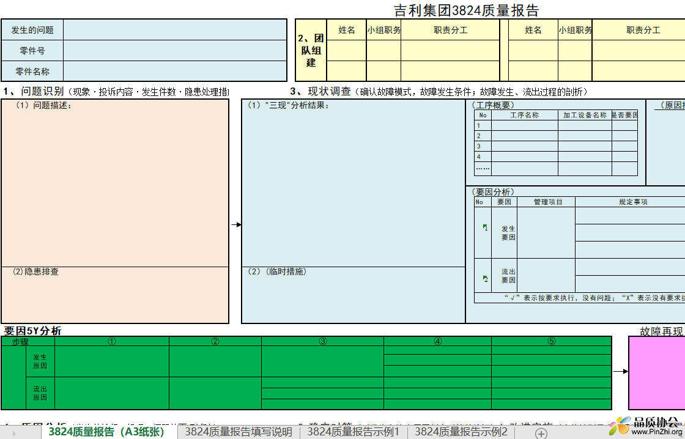Click the 零件名称 label cell
The height and width of the screenshot is (439, 685).
(x=32, y=71)
